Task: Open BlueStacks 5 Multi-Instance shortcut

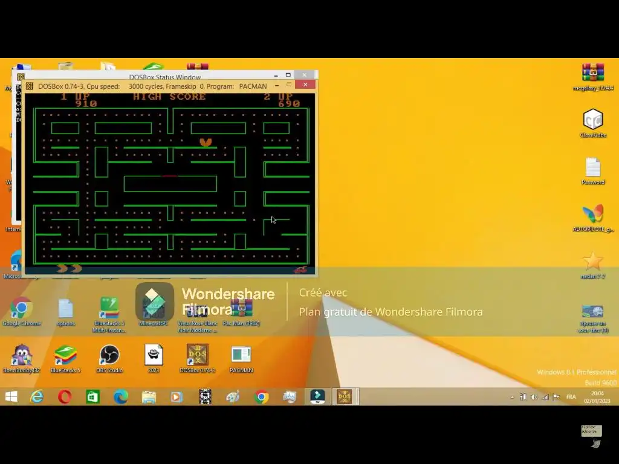Action: coord(109,314)
